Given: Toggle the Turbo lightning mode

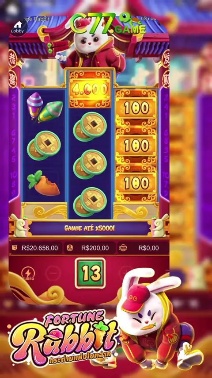Looking at the screenshot, I should click(x=28, y=274).
